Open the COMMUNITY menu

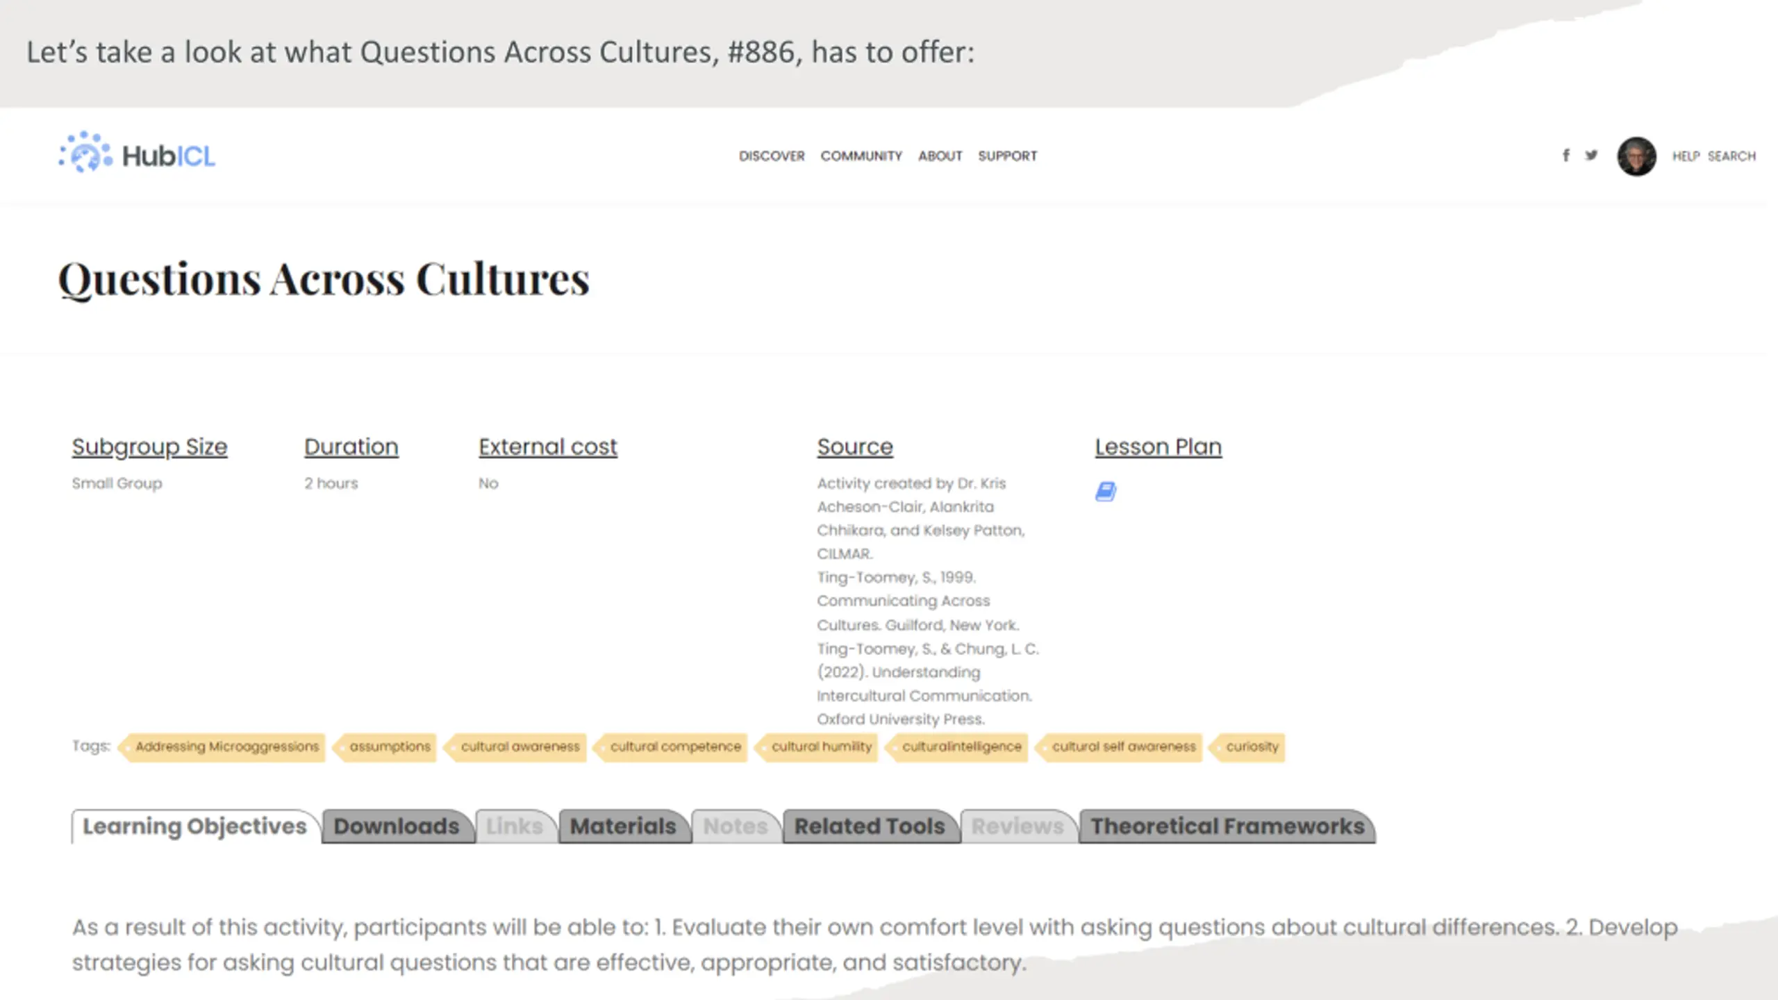click(861, 156)
